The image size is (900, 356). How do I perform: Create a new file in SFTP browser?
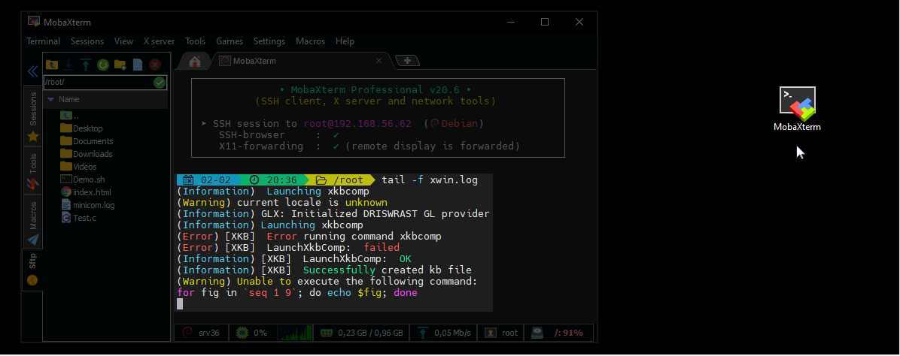pyautogui.click(x=138, y=65)
